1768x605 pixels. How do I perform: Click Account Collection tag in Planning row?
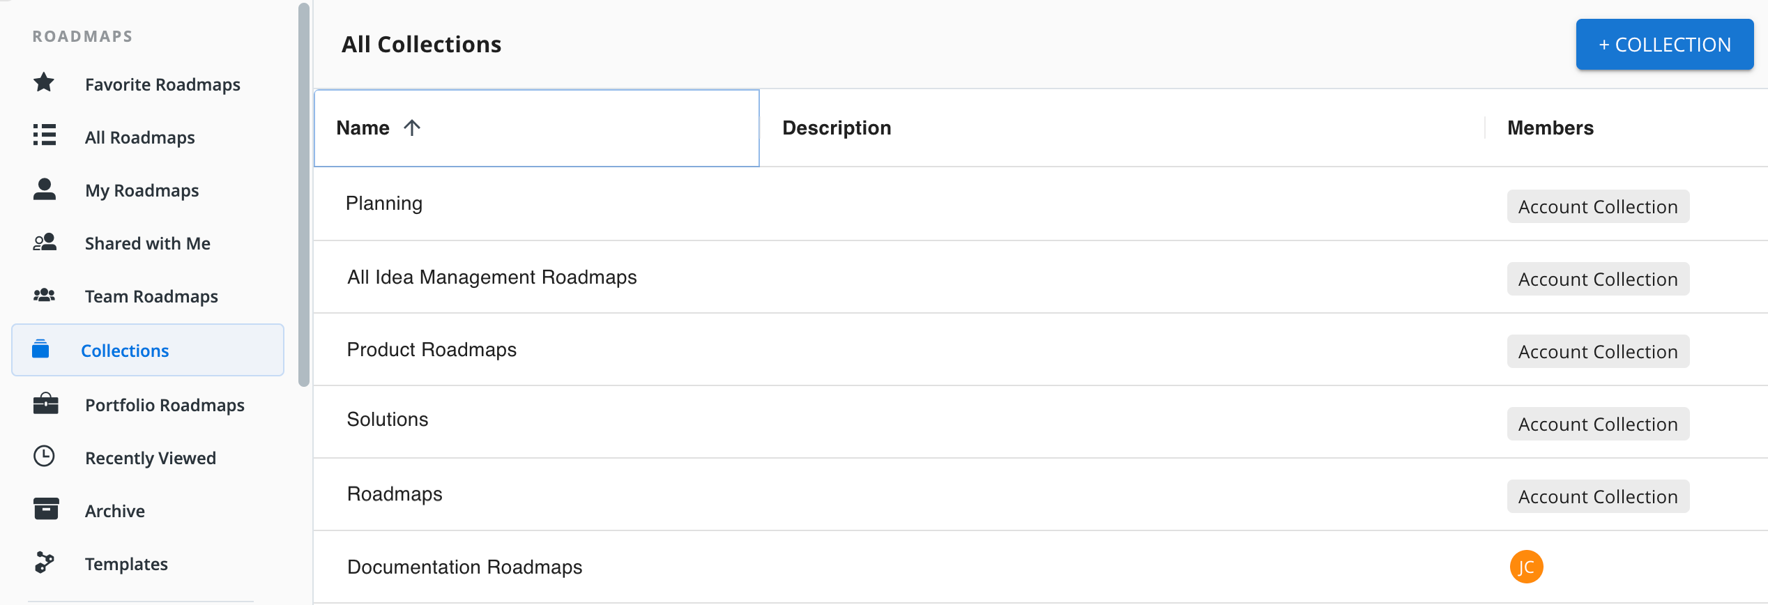click(x=1597, y=207)
